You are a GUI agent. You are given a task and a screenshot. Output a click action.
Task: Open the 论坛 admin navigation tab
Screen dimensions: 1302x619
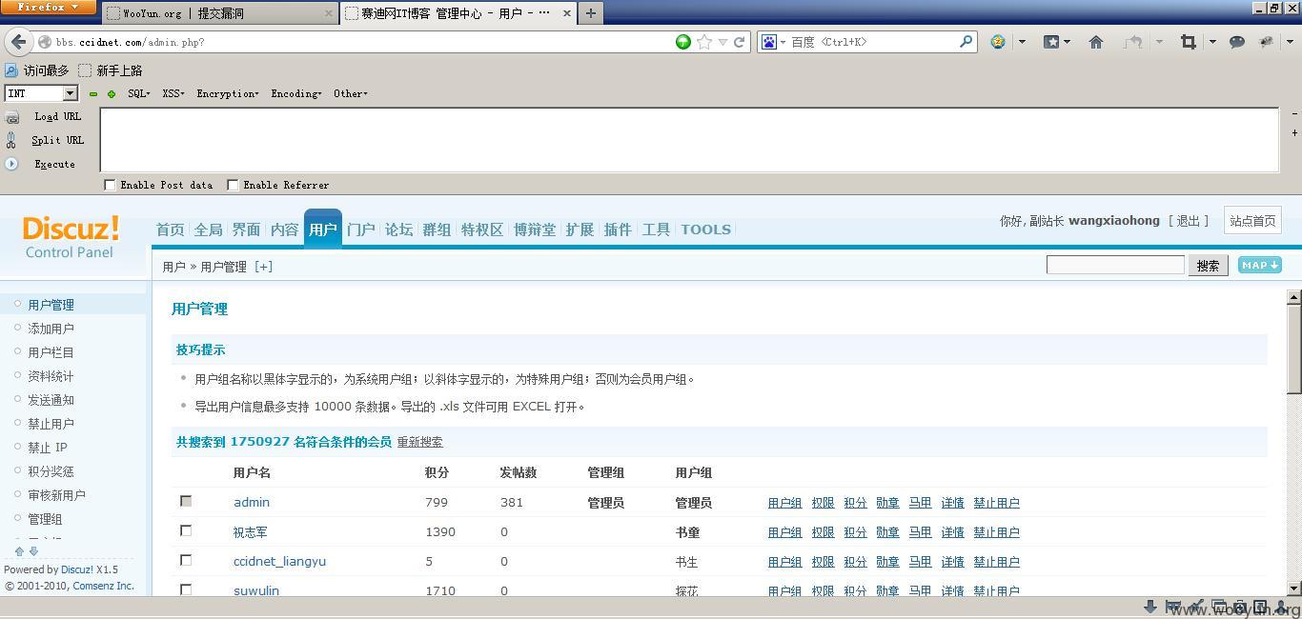point(398,230)
